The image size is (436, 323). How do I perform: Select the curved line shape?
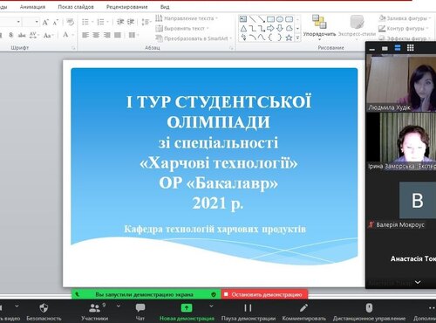(253, 38)
